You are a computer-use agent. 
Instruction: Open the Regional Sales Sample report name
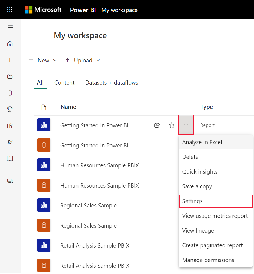coord(88,206)
